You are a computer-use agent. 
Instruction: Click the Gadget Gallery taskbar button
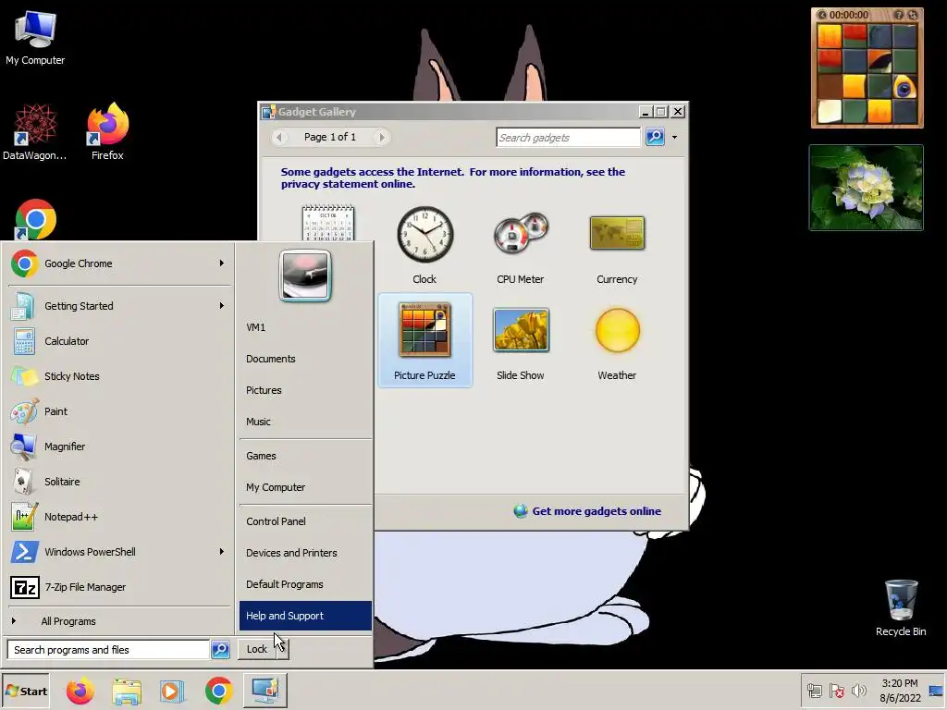265,691
